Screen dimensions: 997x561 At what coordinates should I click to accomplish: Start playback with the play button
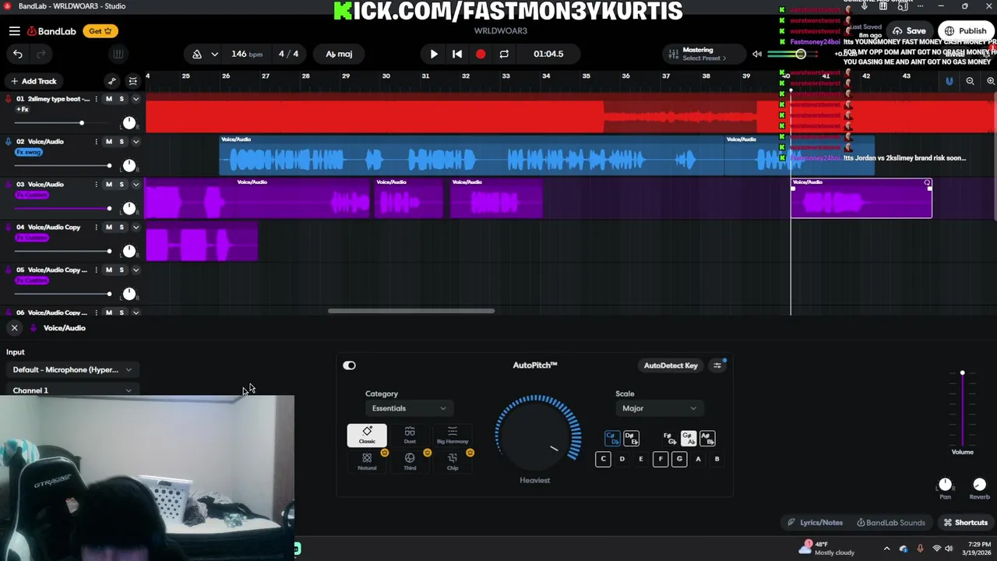(x=434, y=54)
